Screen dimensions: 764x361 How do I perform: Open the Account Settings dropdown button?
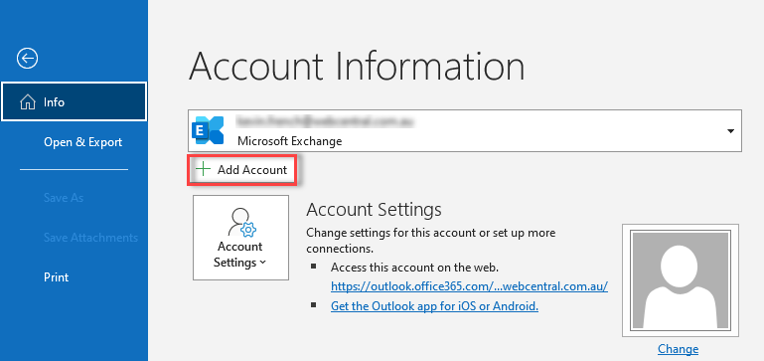240,238
